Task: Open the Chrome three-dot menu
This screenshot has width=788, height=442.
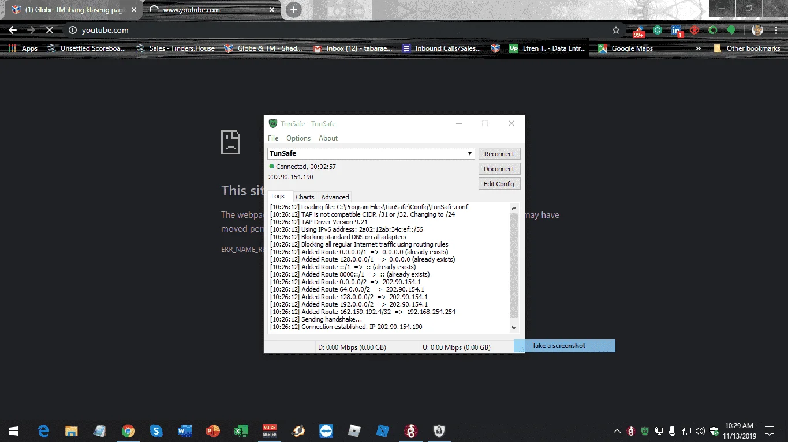Action: tap(775, 30)
